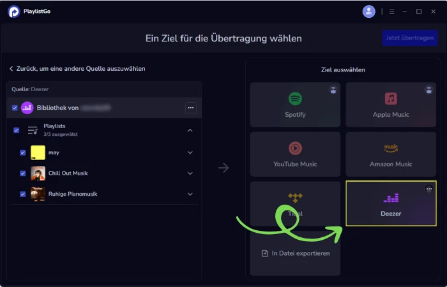447x287 pixels.
Task: Minimize the PlaylistGo window
Action: (404, 11)
